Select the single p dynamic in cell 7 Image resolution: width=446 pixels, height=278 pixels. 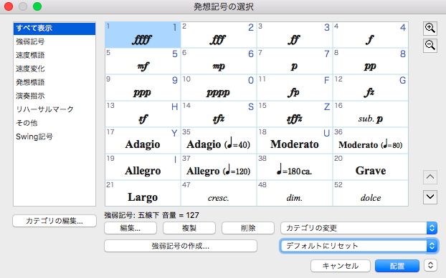295,61
